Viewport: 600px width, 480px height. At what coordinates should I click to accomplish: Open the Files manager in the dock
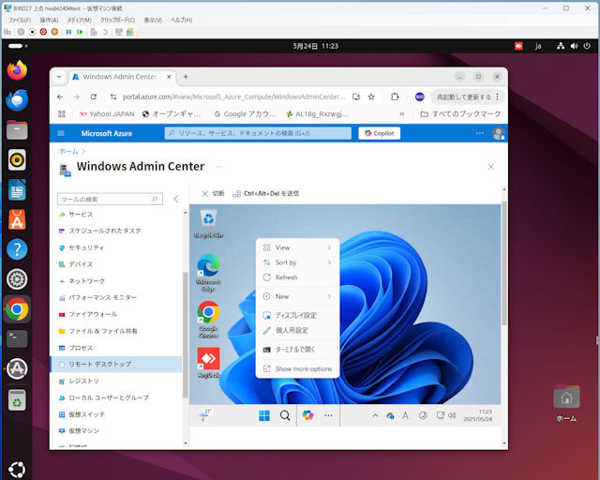pyautogui.click(x=17, y=130)
